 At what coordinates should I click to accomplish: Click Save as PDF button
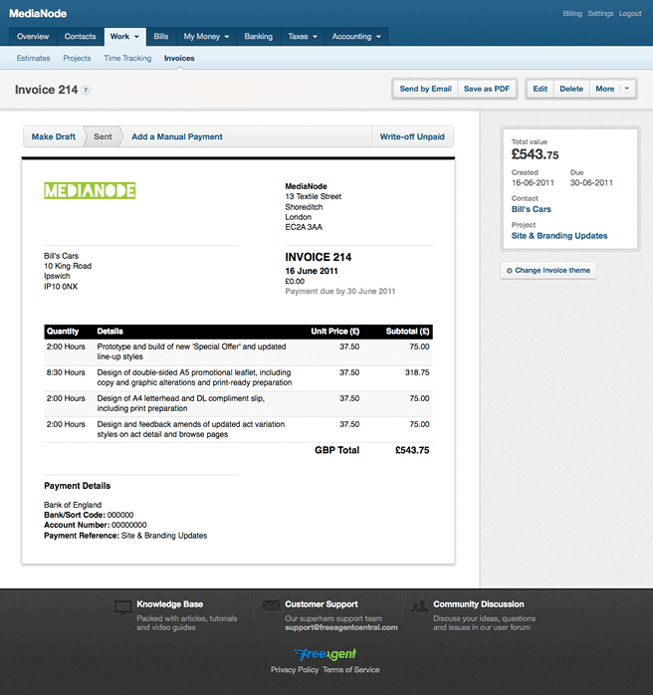487,89
